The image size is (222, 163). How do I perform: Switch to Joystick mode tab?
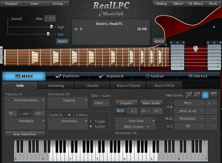coord(111,76)
